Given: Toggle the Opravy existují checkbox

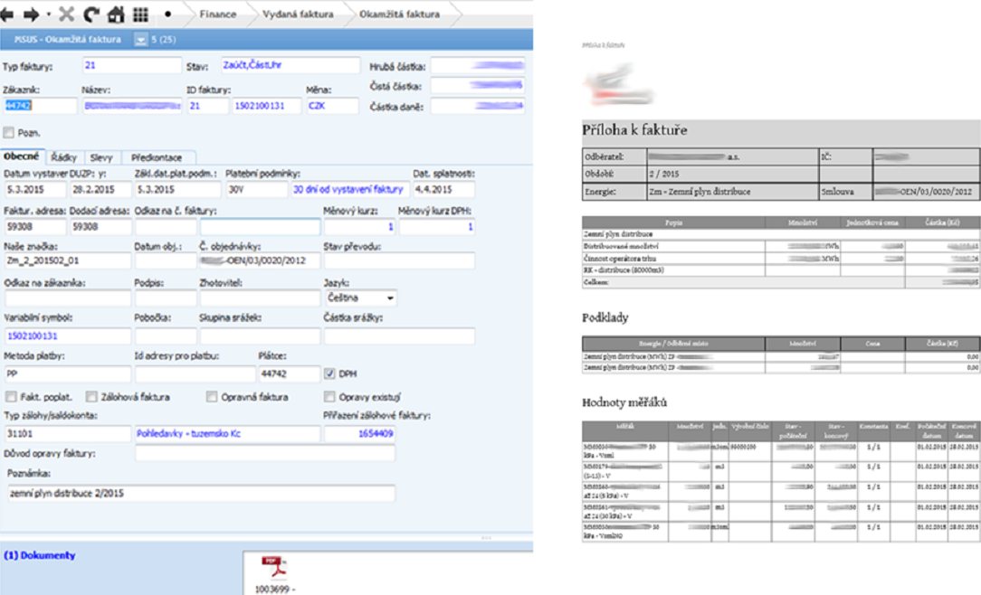Looking at the screenshot, I should click(x=329, y=397).
